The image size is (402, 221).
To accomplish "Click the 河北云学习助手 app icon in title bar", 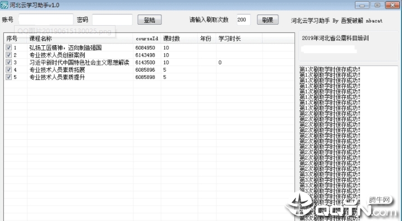I will pyautogui.click(x=4, y=5).
